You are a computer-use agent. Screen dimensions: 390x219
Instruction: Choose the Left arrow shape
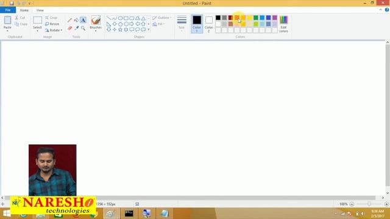click(x=137, y=24)
